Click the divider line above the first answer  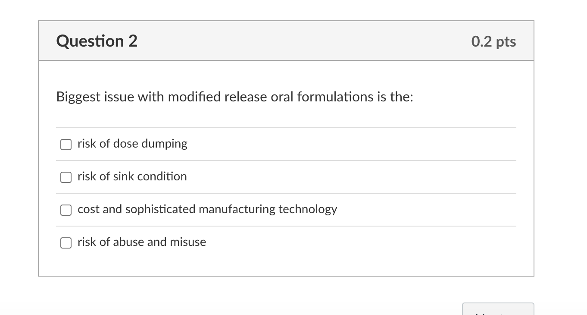(x=285, y=127)
